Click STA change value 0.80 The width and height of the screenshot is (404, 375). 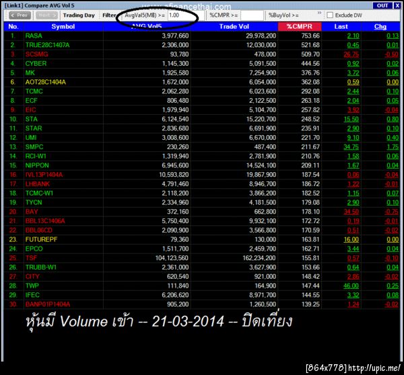coord(393,119)
